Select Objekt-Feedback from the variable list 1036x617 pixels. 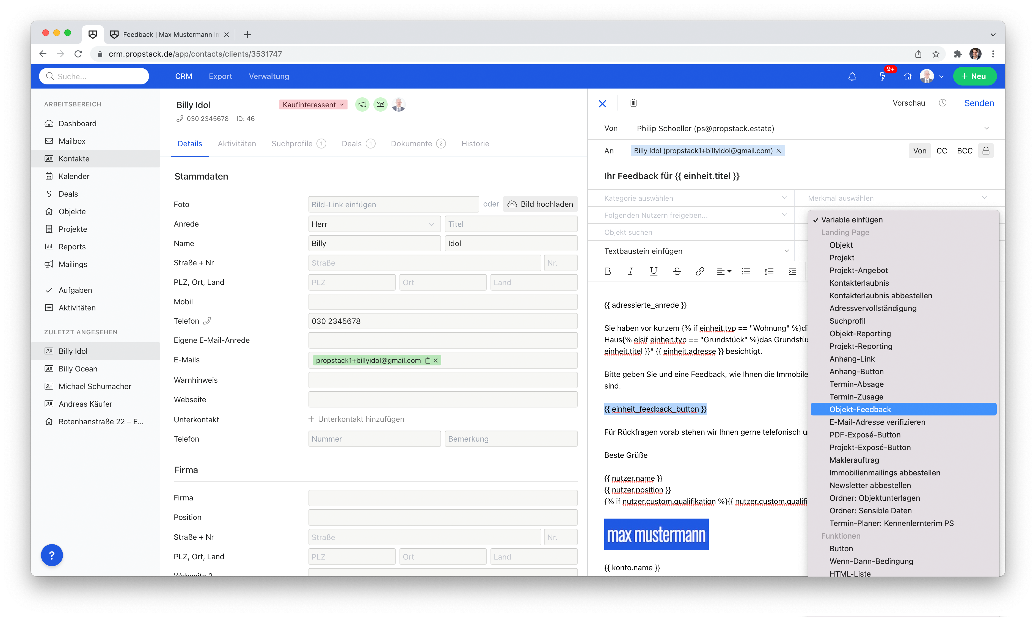click(x=903, y=409)
